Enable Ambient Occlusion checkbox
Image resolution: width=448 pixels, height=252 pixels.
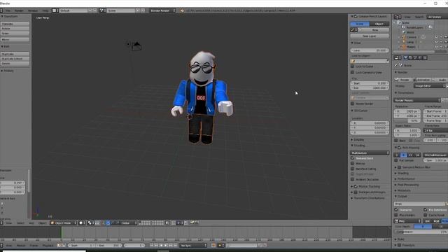[353, 179]
